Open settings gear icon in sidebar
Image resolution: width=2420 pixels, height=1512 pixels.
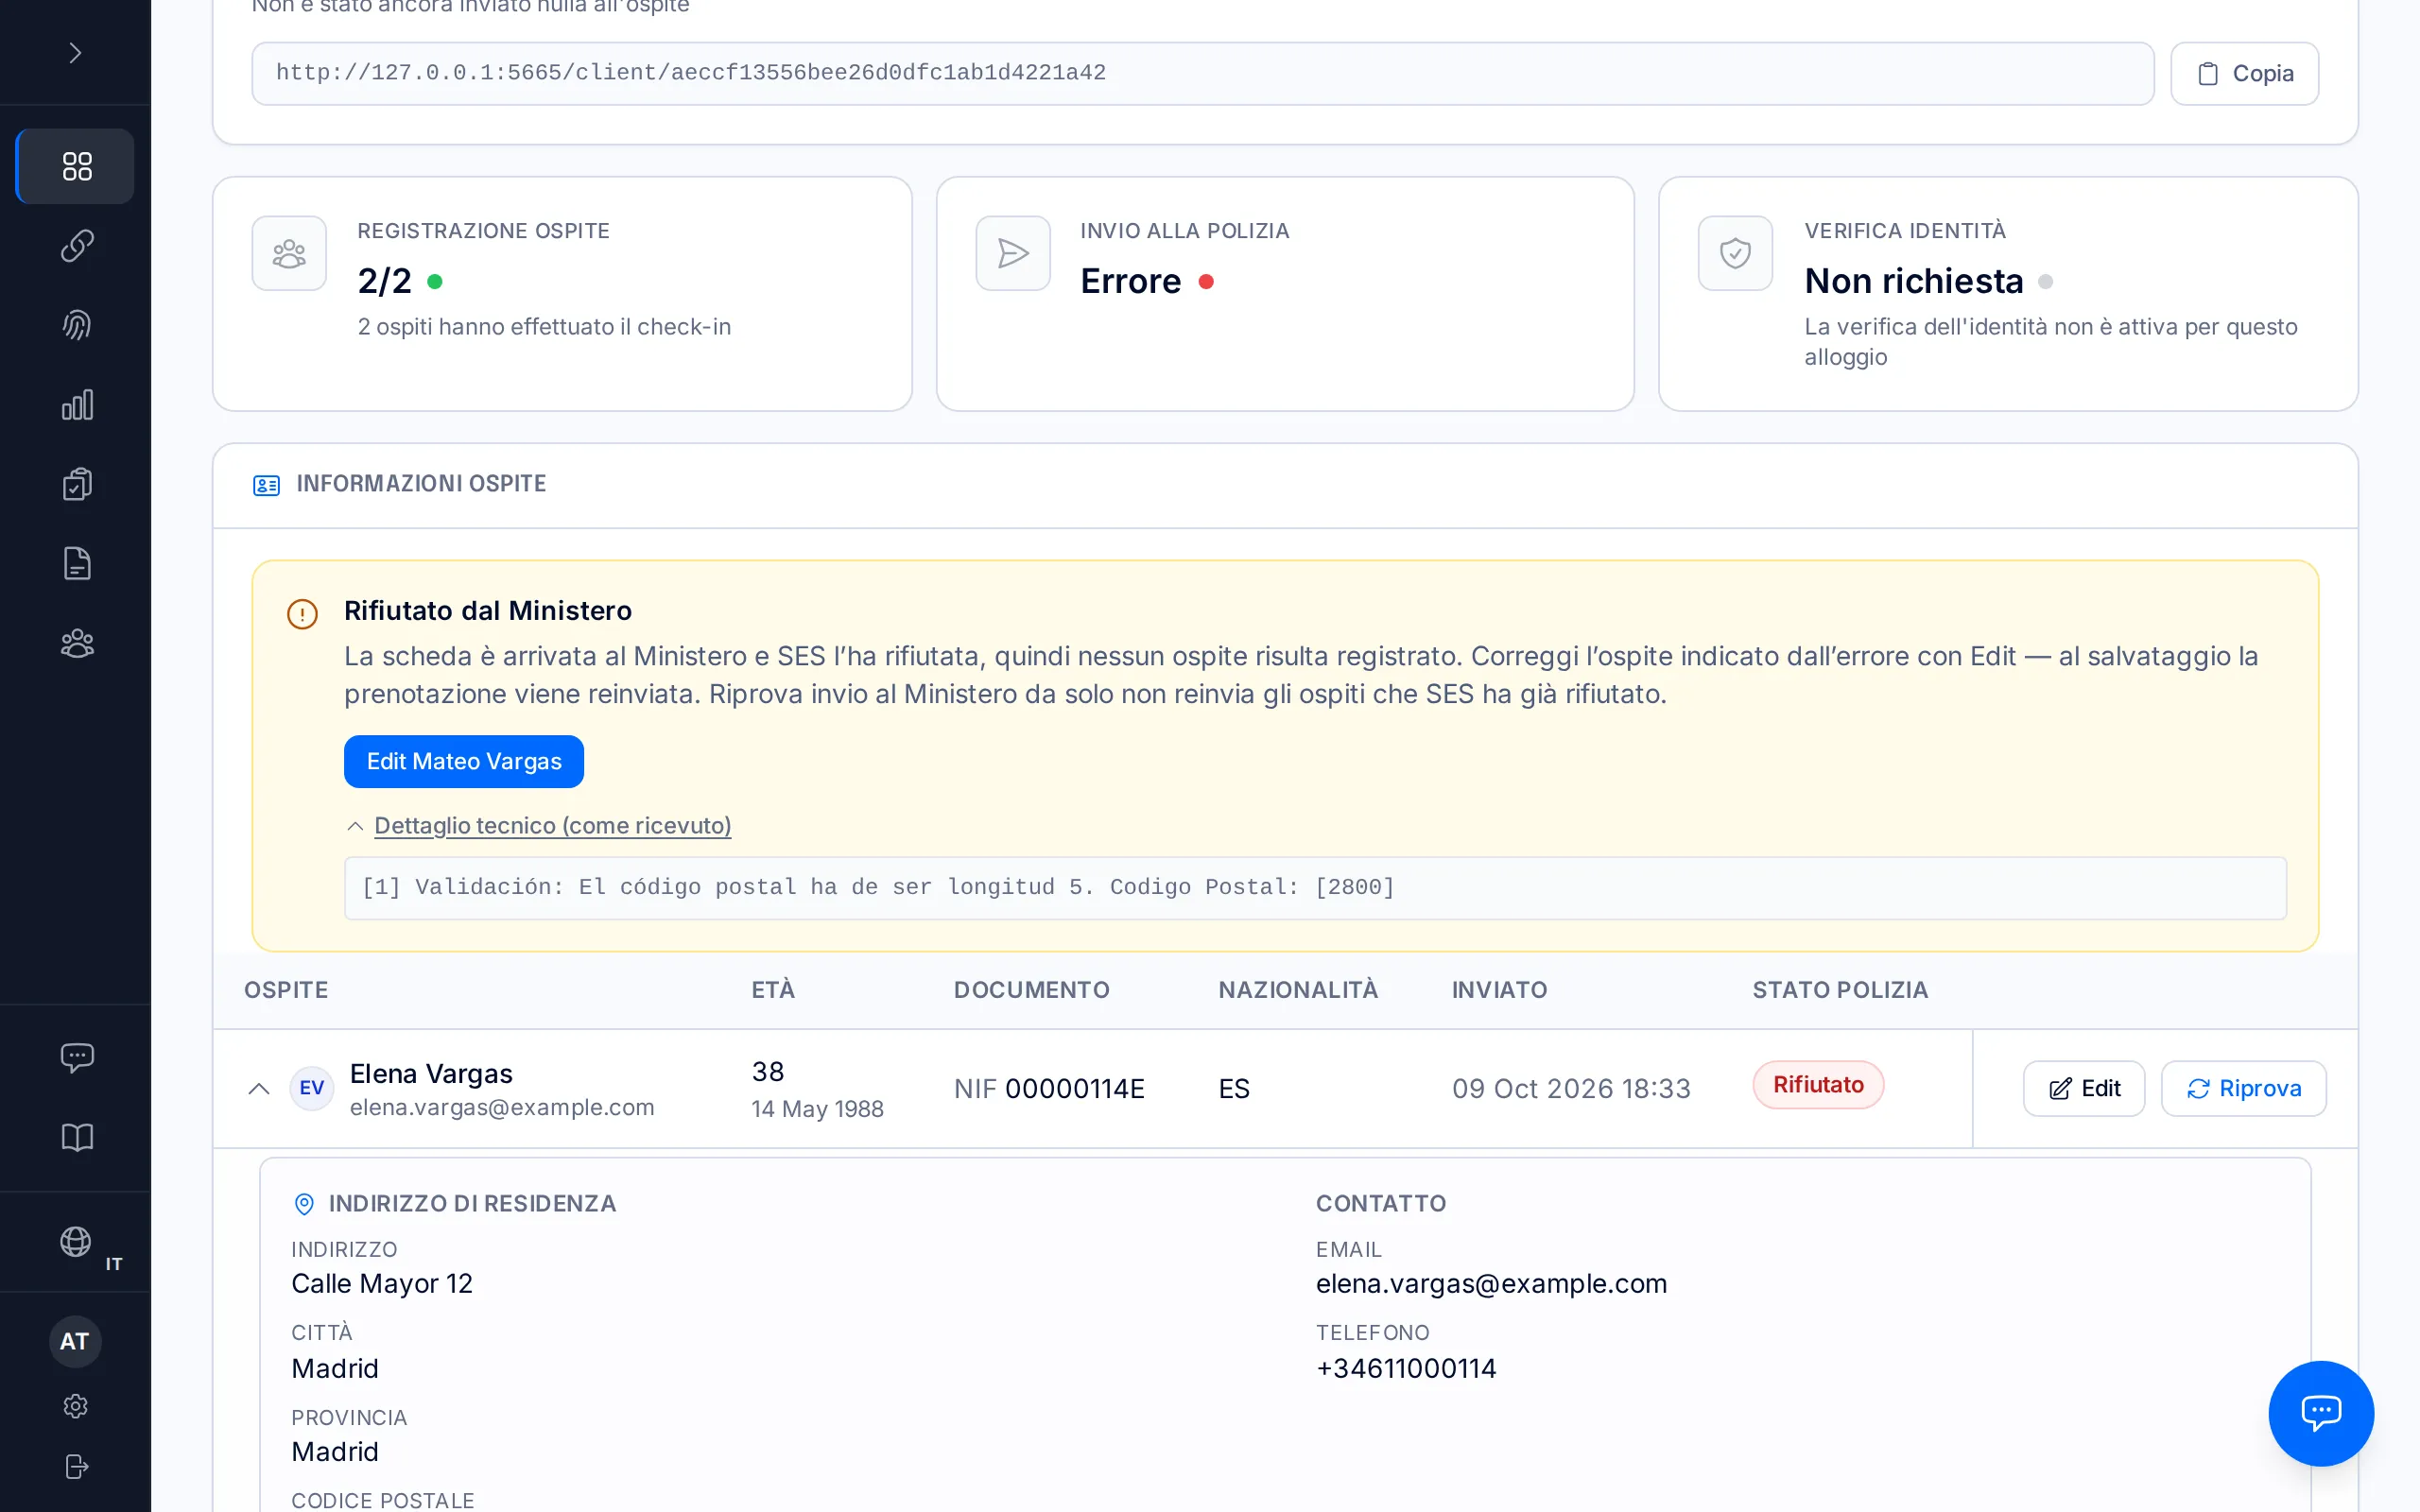click(76, 1406)
